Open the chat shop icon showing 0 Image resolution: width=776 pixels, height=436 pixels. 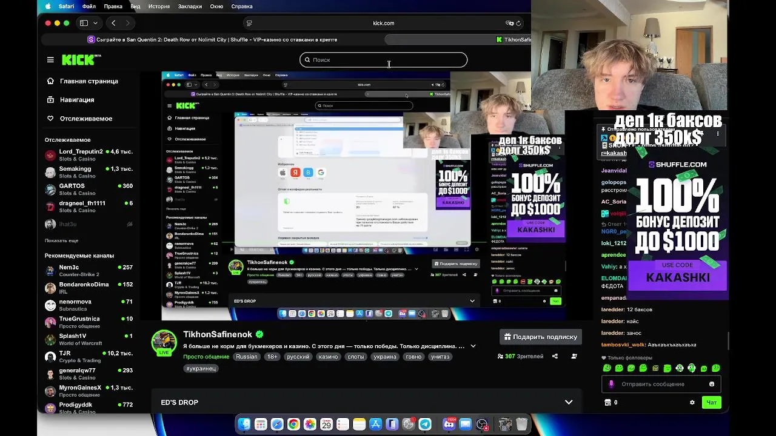[610, 403]
